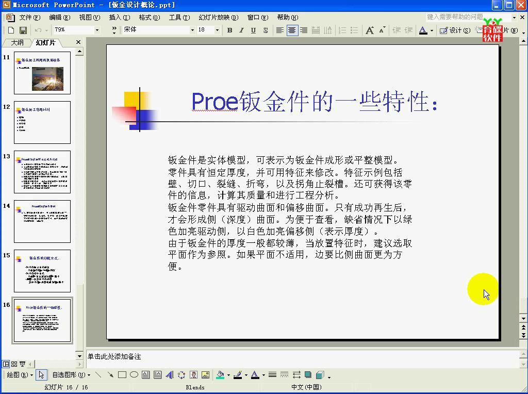Insert a picture from file
The height and width of the screenshot is (394, 528).
[205, 375]
